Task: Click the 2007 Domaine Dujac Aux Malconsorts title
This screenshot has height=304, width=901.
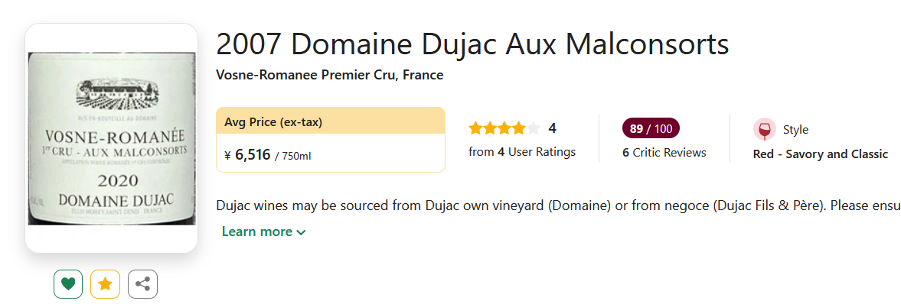Action: click(x=472, y=45)
